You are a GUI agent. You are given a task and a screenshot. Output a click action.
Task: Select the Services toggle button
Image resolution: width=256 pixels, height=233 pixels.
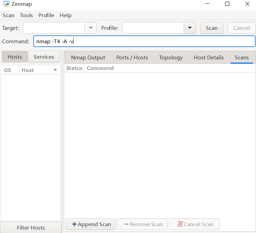[x=44, y=57]
